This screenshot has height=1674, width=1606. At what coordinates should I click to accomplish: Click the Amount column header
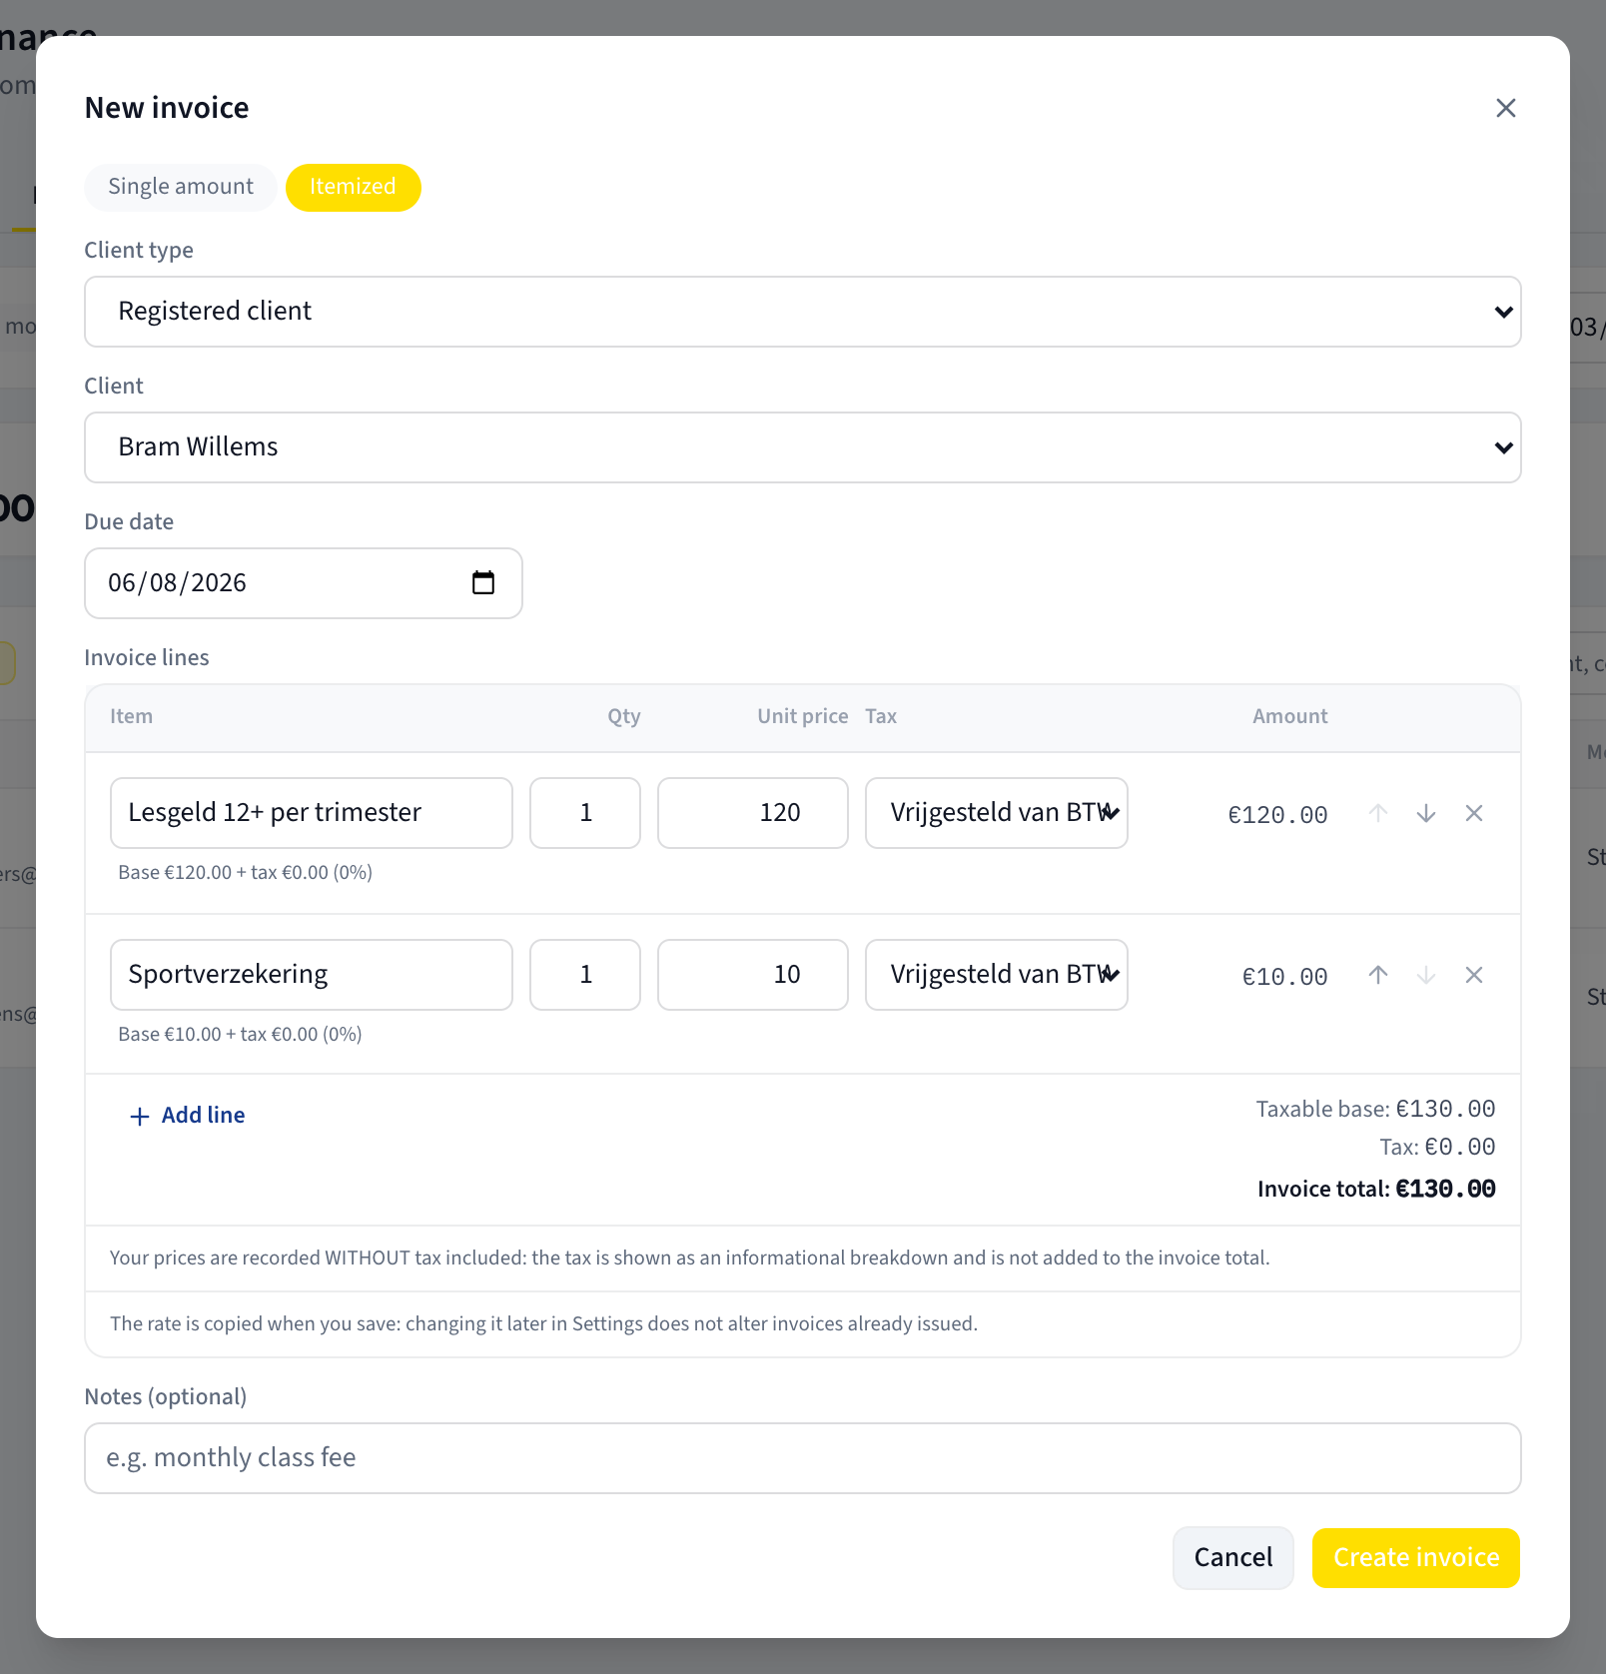point(1290,716)
